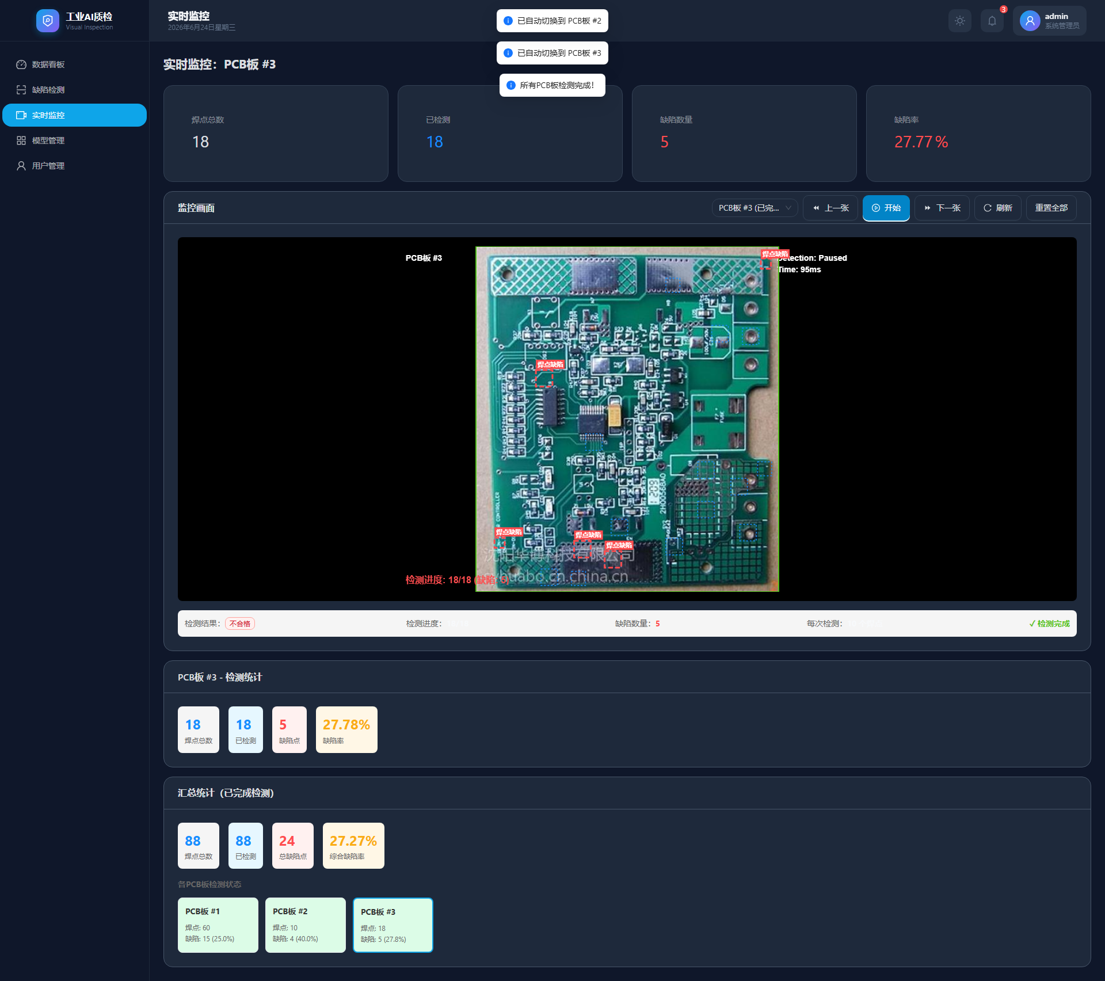Open the 用户管理 menu item
Viewport: 1105px width, 981px height.
[x=74, y=166]
